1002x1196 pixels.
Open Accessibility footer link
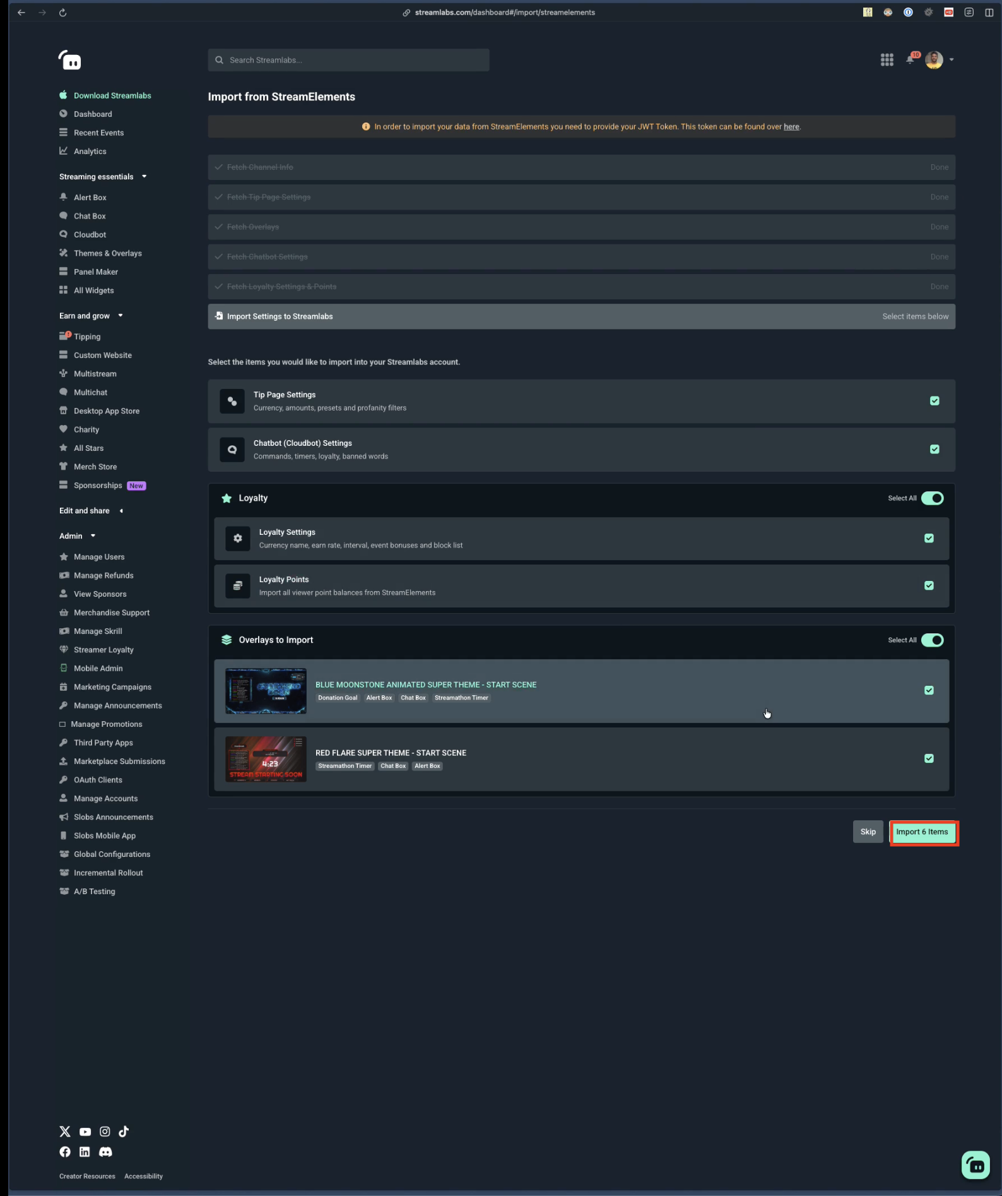click(x=143, y=1176)
